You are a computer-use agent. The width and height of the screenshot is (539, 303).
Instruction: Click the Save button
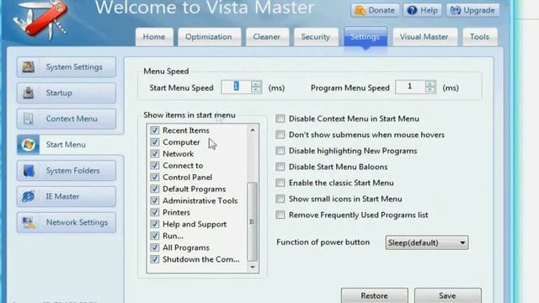point(447,295)
